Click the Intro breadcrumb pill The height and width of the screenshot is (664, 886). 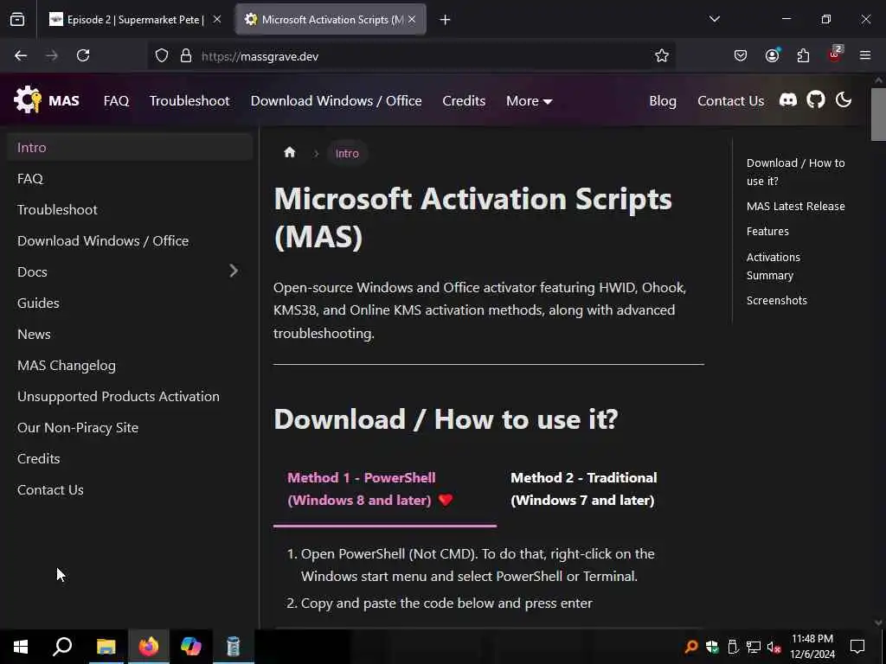pyautogui.click(x=347, y=153)
